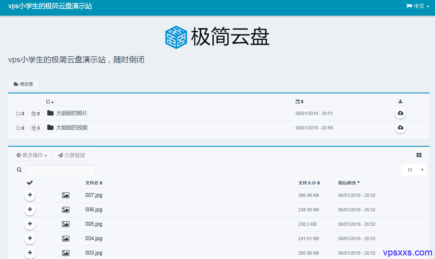The height and width of the screenshot is (259, 435).
Task: Open folder 大姐姐的视频
Action: click(72, 128)
